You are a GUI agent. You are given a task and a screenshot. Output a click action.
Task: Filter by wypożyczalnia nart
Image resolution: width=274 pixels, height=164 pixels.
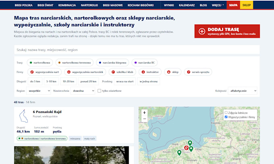pyautogui.click(x=44, y=72)
